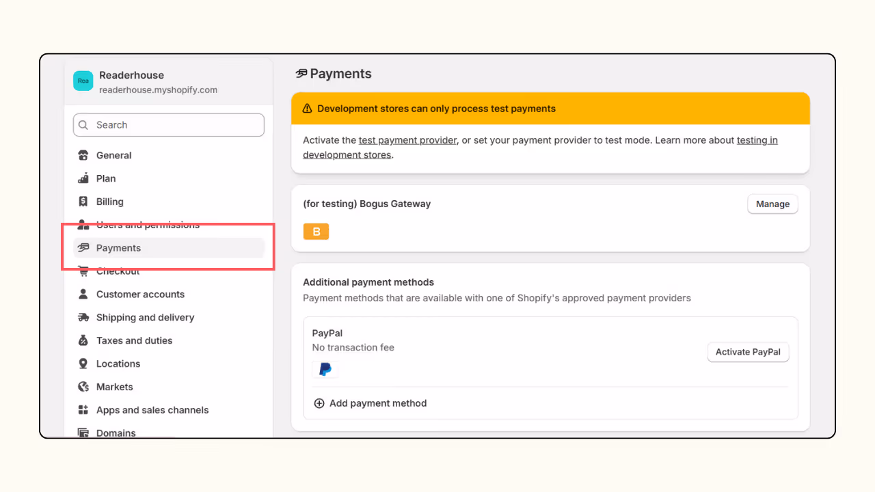Click the warning triangle icon in banner
The width and height of the screenshot is (875, 492).
coord(306,109)
